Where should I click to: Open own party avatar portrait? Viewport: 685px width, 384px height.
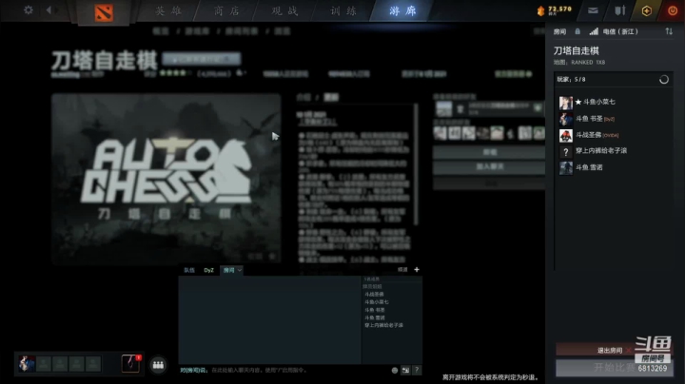27,363
